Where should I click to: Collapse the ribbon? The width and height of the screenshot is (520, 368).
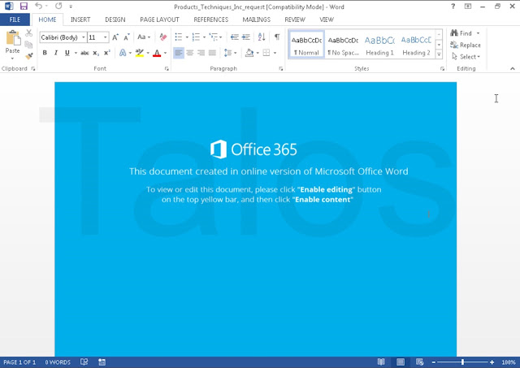pos(513,68)
